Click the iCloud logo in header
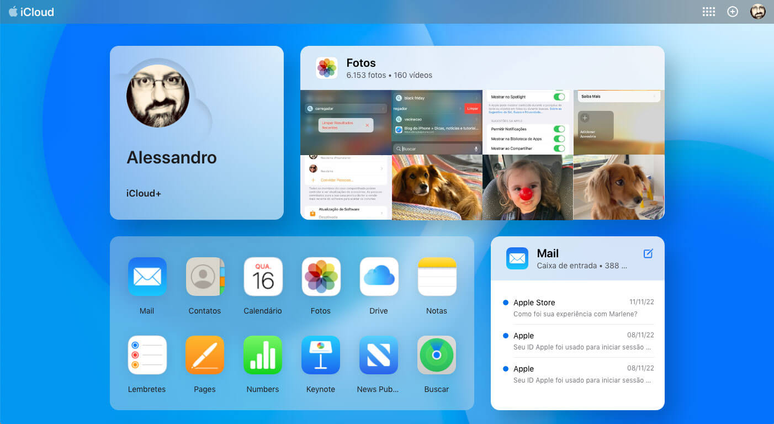Viewport: 774px width, 424px height. (31, 12)
